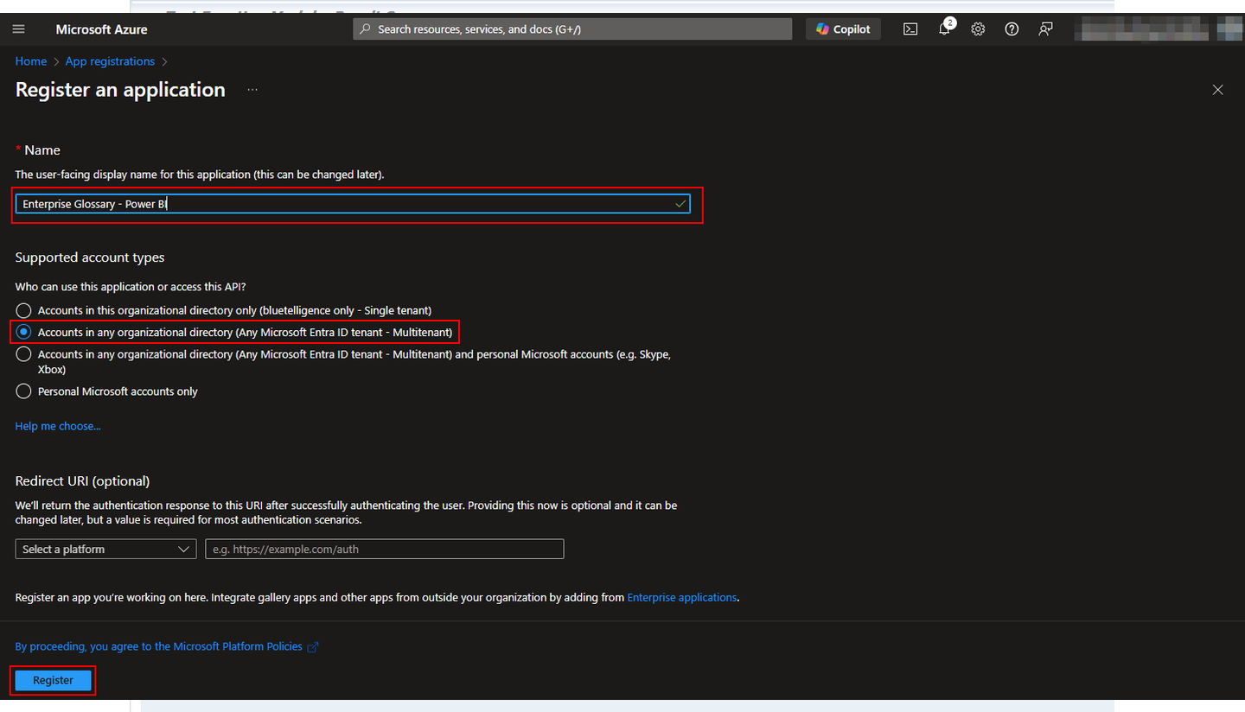This screenshot has height=712, width=1245.
Task: Open the portal settings gear
Action: [x=978, y=29]
